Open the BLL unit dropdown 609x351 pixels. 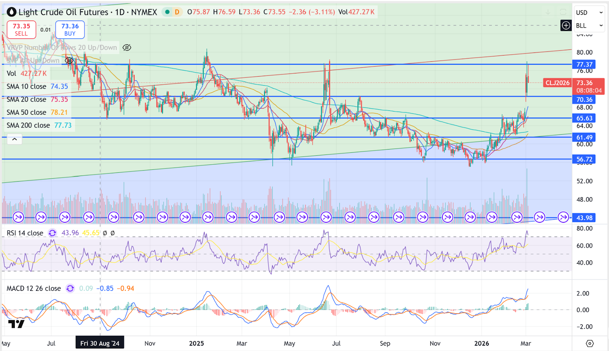click(589, 26)
